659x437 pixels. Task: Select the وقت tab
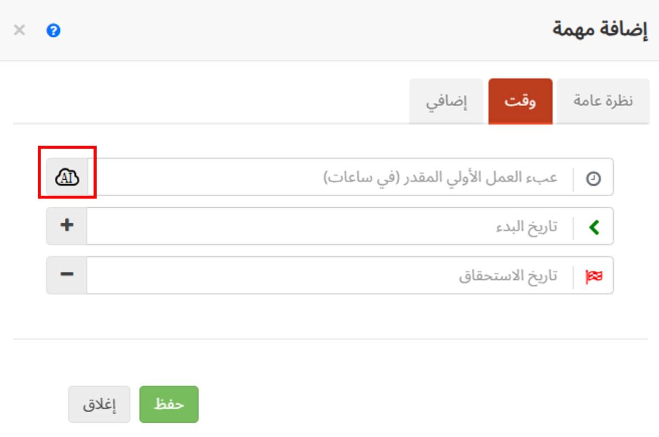520,102
